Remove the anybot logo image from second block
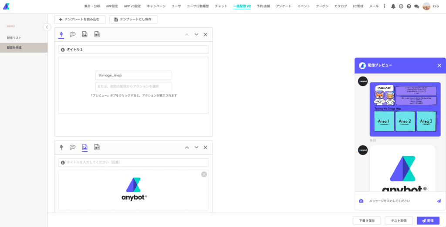Screen dimensions: 446x227 coord(204,174)
